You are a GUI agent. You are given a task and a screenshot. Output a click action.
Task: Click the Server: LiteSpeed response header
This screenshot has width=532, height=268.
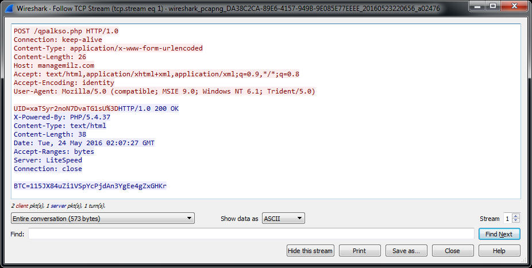[48, 160]
